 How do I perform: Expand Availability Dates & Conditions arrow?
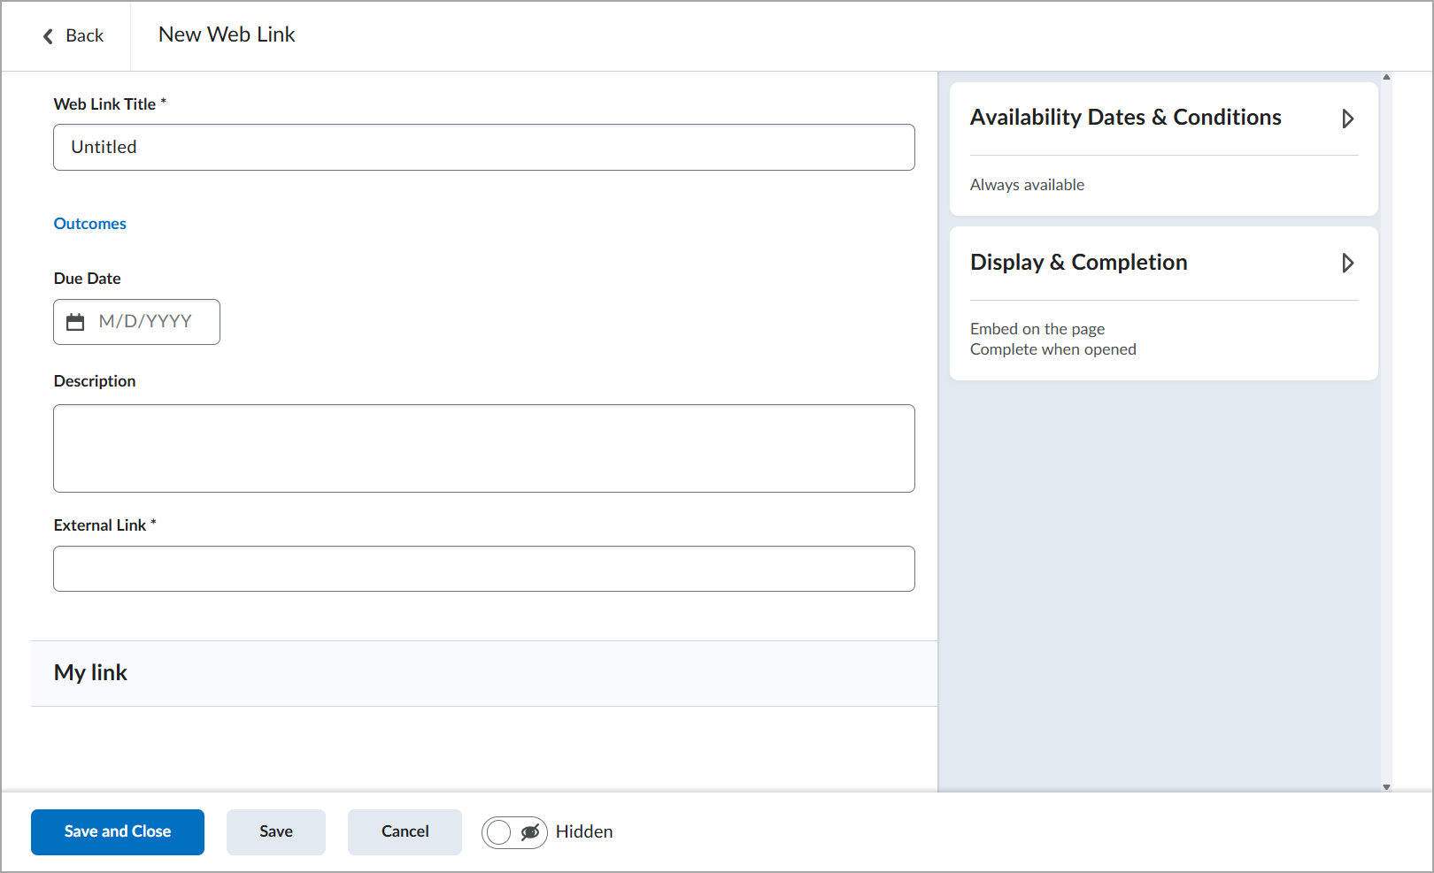tap(1347, 119)
